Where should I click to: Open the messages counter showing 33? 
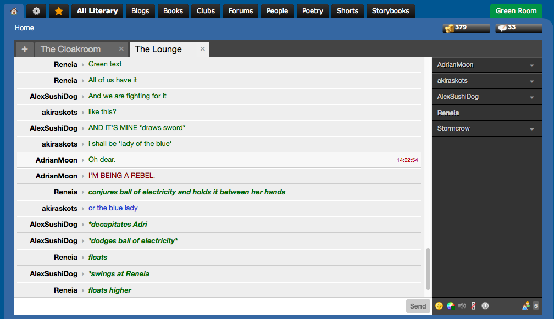[x=519, y=28]
